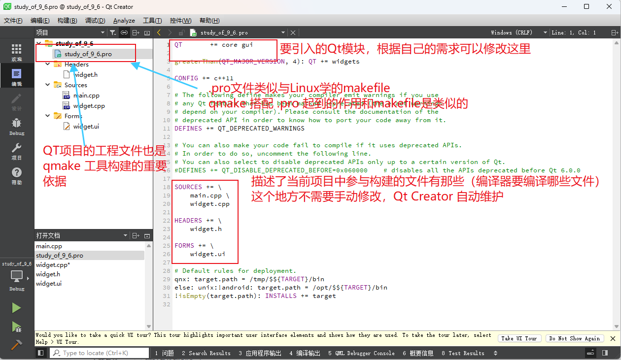Split the editor using top-right icon
Image resolution: width=621 pixels, height=360 pixels.
(614, 33)
